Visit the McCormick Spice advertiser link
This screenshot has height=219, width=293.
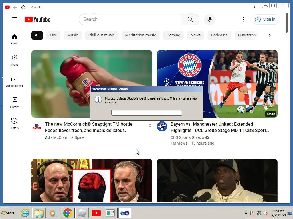point(69,138)
